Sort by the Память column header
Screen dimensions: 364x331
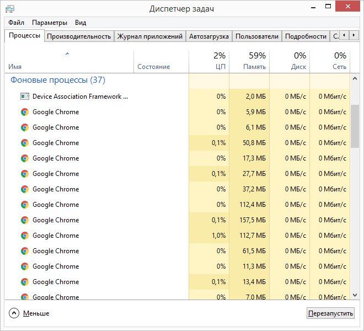pos(249,61)
